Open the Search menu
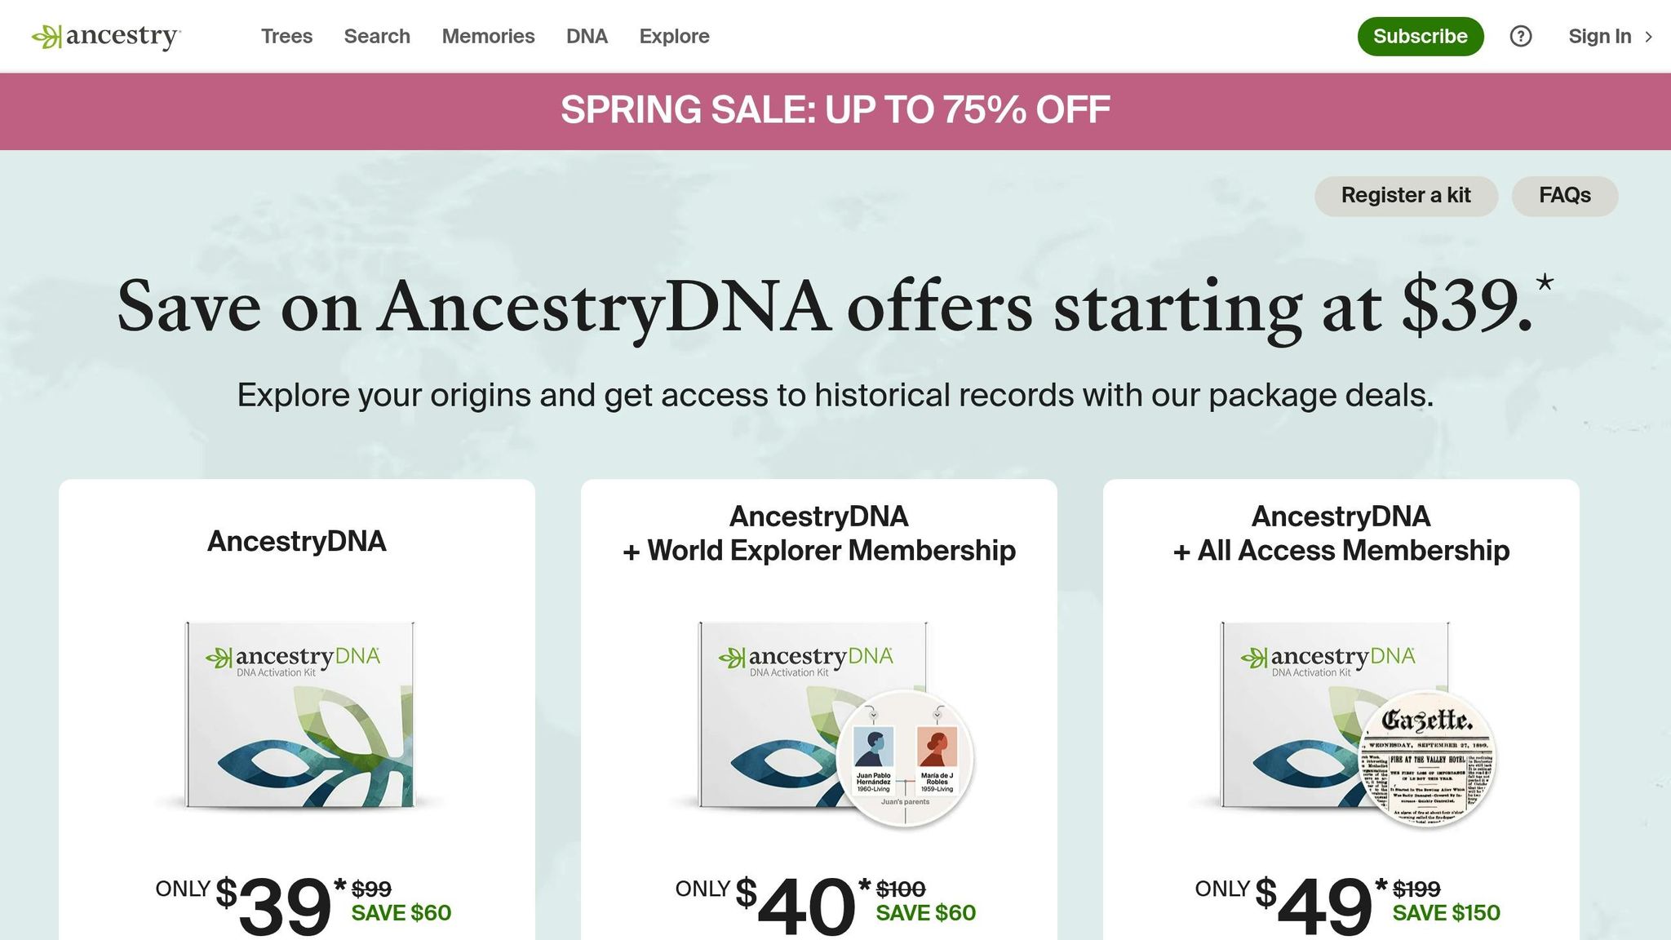This screenshot has height=940, width=1671. tap(377, 36)
